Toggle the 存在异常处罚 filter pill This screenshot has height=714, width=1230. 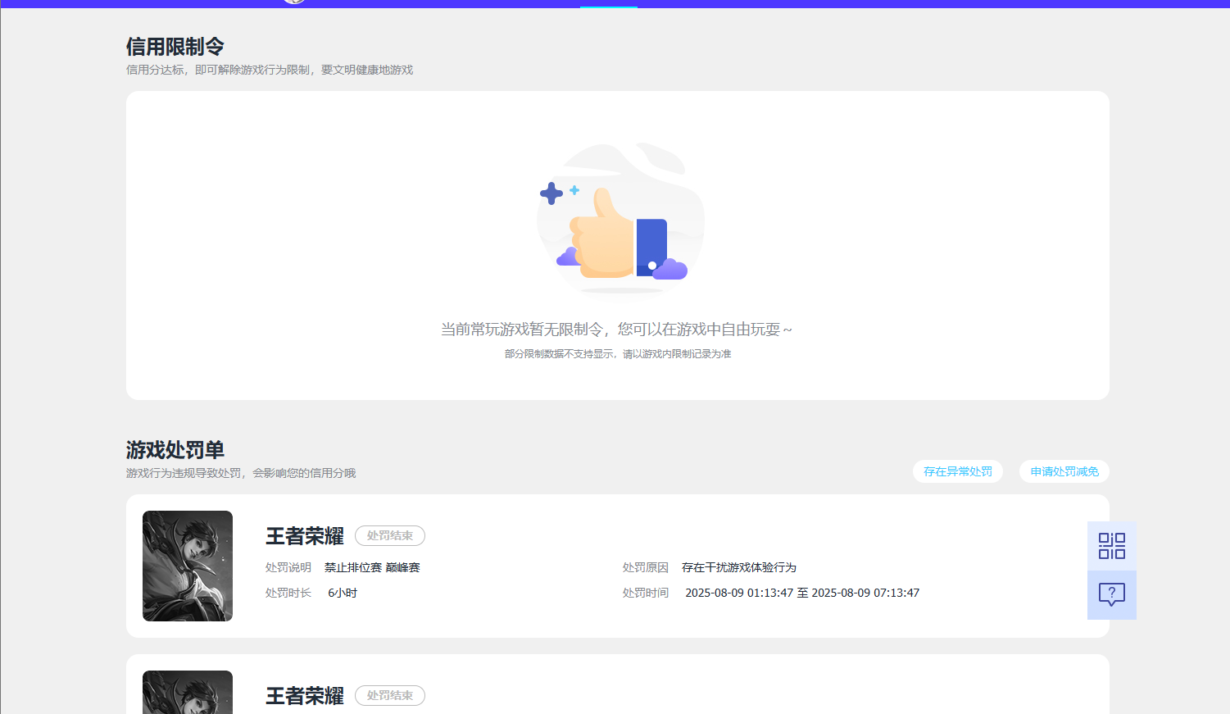pyautogui.click(x=957, y=471)
